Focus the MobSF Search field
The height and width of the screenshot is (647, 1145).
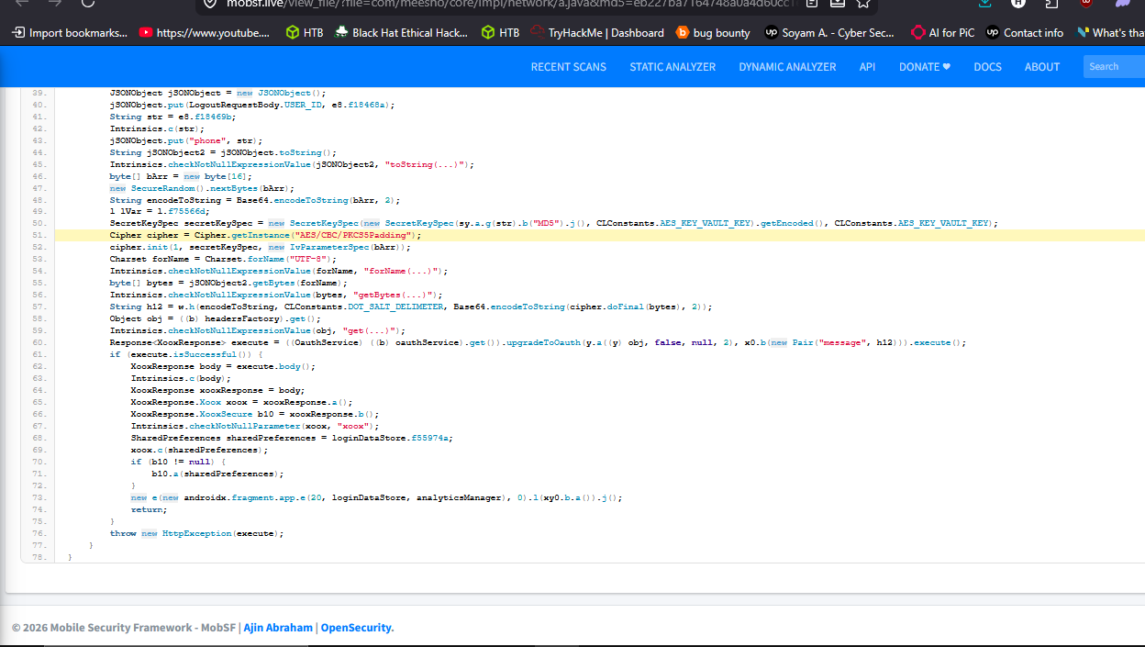pyautogui.click(x=1114, y=66)
